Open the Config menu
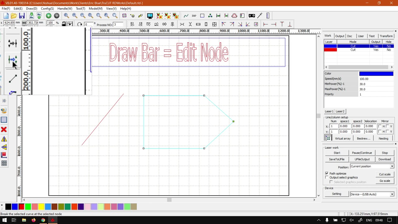Screen dimensions: 398x224 coord(47,9)
